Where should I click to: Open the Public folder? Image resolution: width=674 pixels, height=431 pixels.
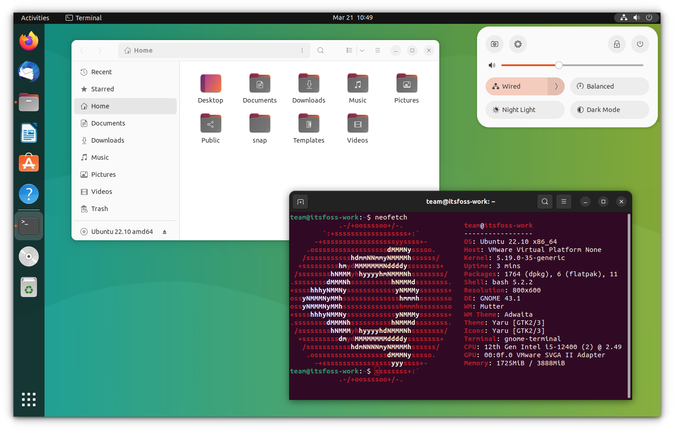pos(210,129)
